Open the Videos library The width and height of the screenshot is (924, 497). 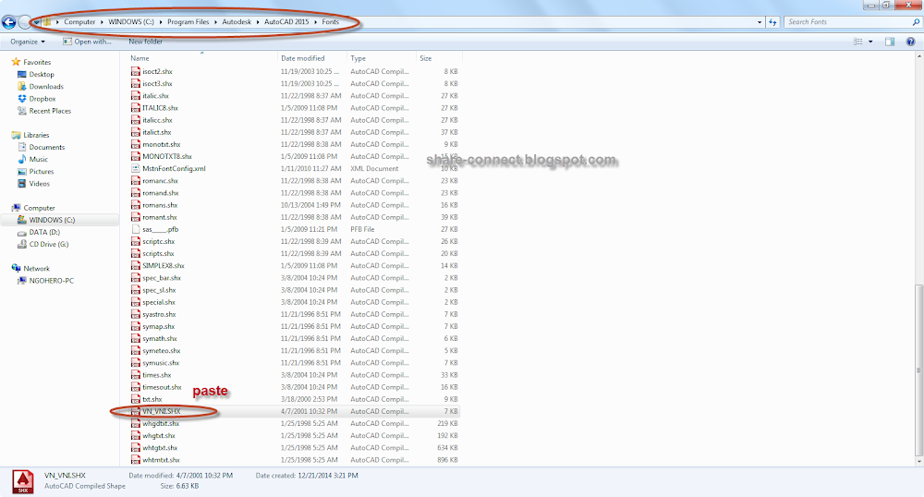pos(39,184)
